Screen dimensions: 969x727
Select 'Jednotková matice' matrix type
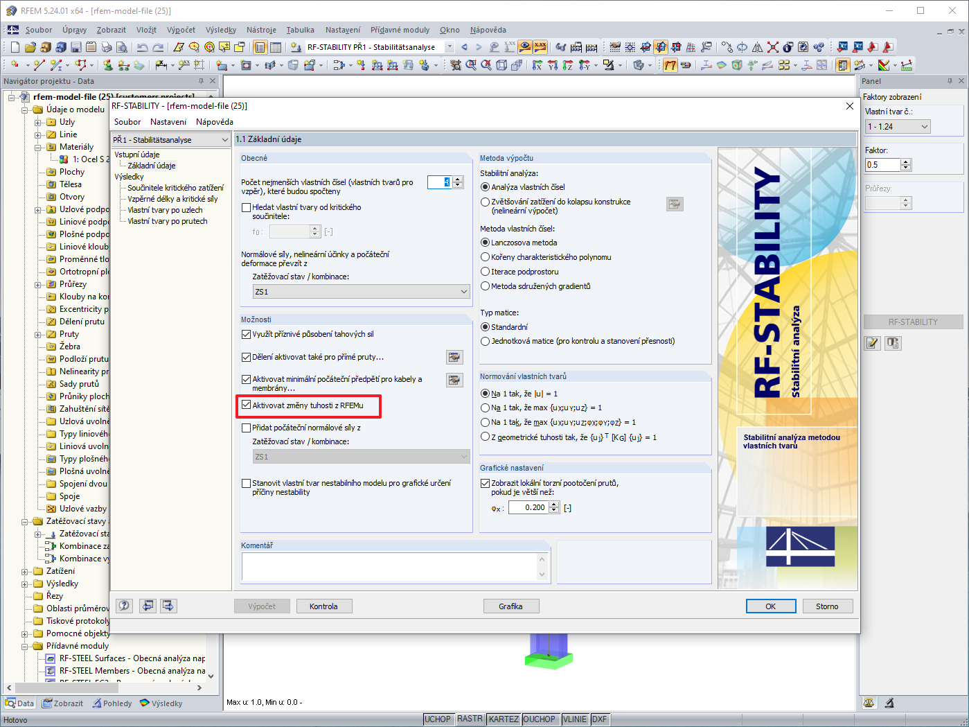pyautogui.click(x=486, y=341)
